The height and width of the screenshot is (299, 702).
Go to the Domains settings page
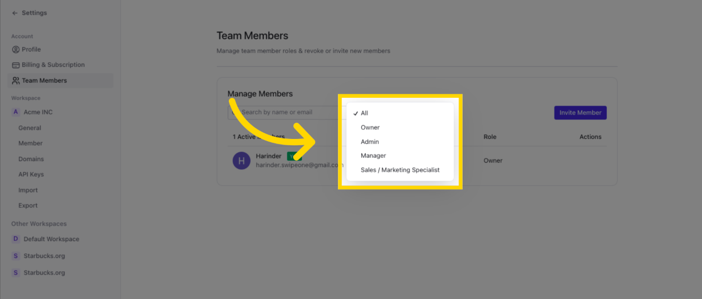(x=31, y=159)
